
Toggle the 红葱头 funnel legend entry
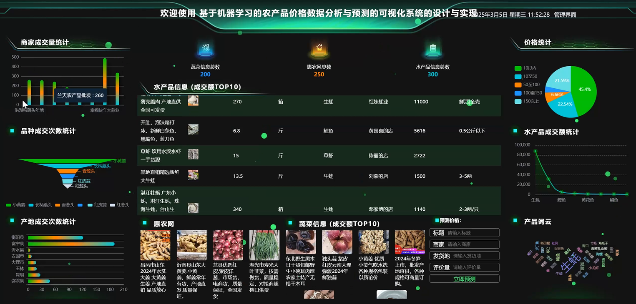point(119,205)
